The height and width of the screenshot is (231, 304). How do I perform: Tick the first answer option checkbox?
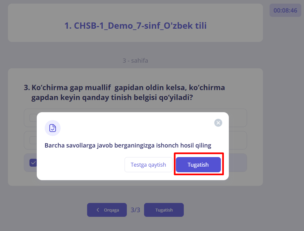[33, 118]
